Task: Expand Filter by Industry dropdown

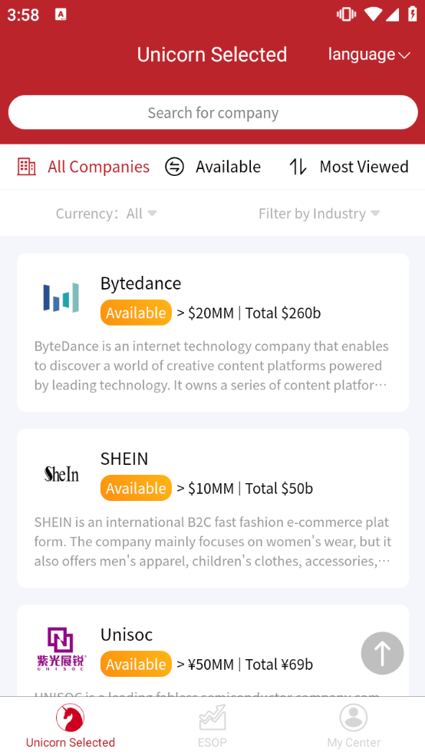Action: 319,213
